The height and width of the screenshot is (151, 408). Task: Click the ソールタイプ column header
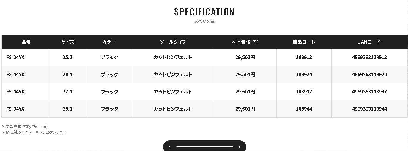click(x=173, y=42)
